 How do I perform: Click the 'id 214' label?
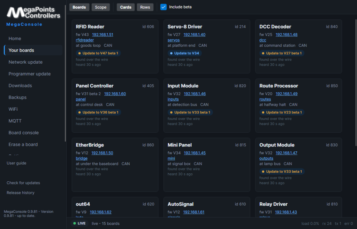click(240, 26)
